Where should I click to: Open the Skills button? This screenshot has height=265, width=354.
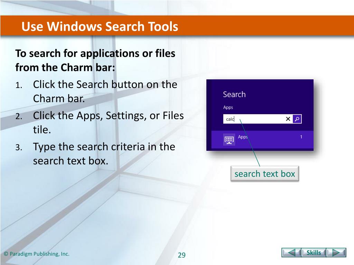pyautogui.click(x=314, y=253)
